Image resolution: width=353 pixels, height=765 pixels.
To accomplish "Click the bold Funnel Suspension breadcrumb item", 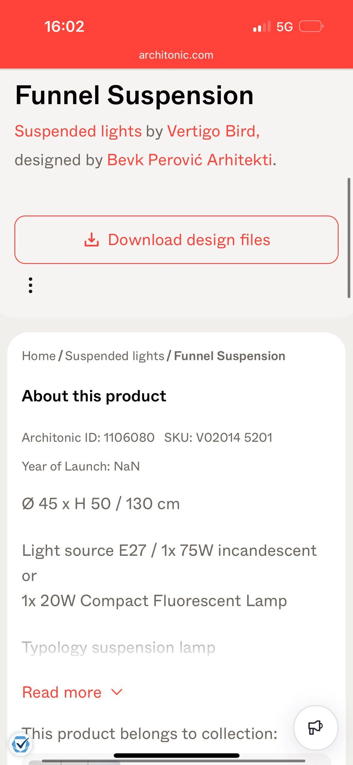I will point(229,356).
